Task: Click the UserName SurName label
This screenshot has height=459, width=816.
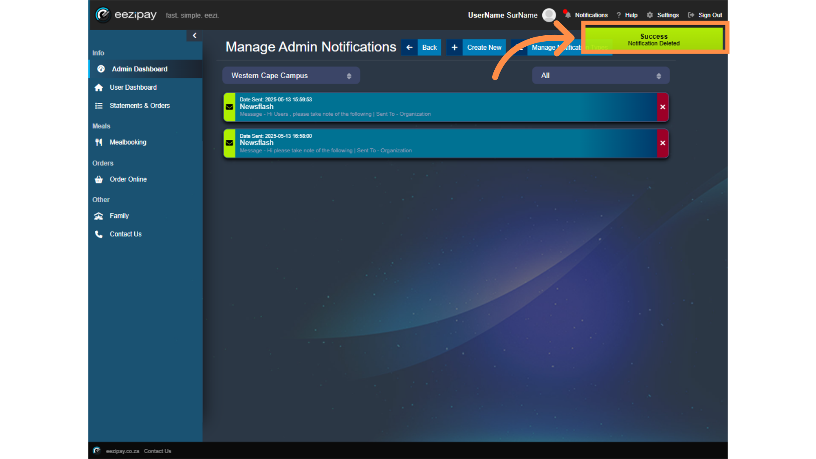Action: tap(503, 15)
